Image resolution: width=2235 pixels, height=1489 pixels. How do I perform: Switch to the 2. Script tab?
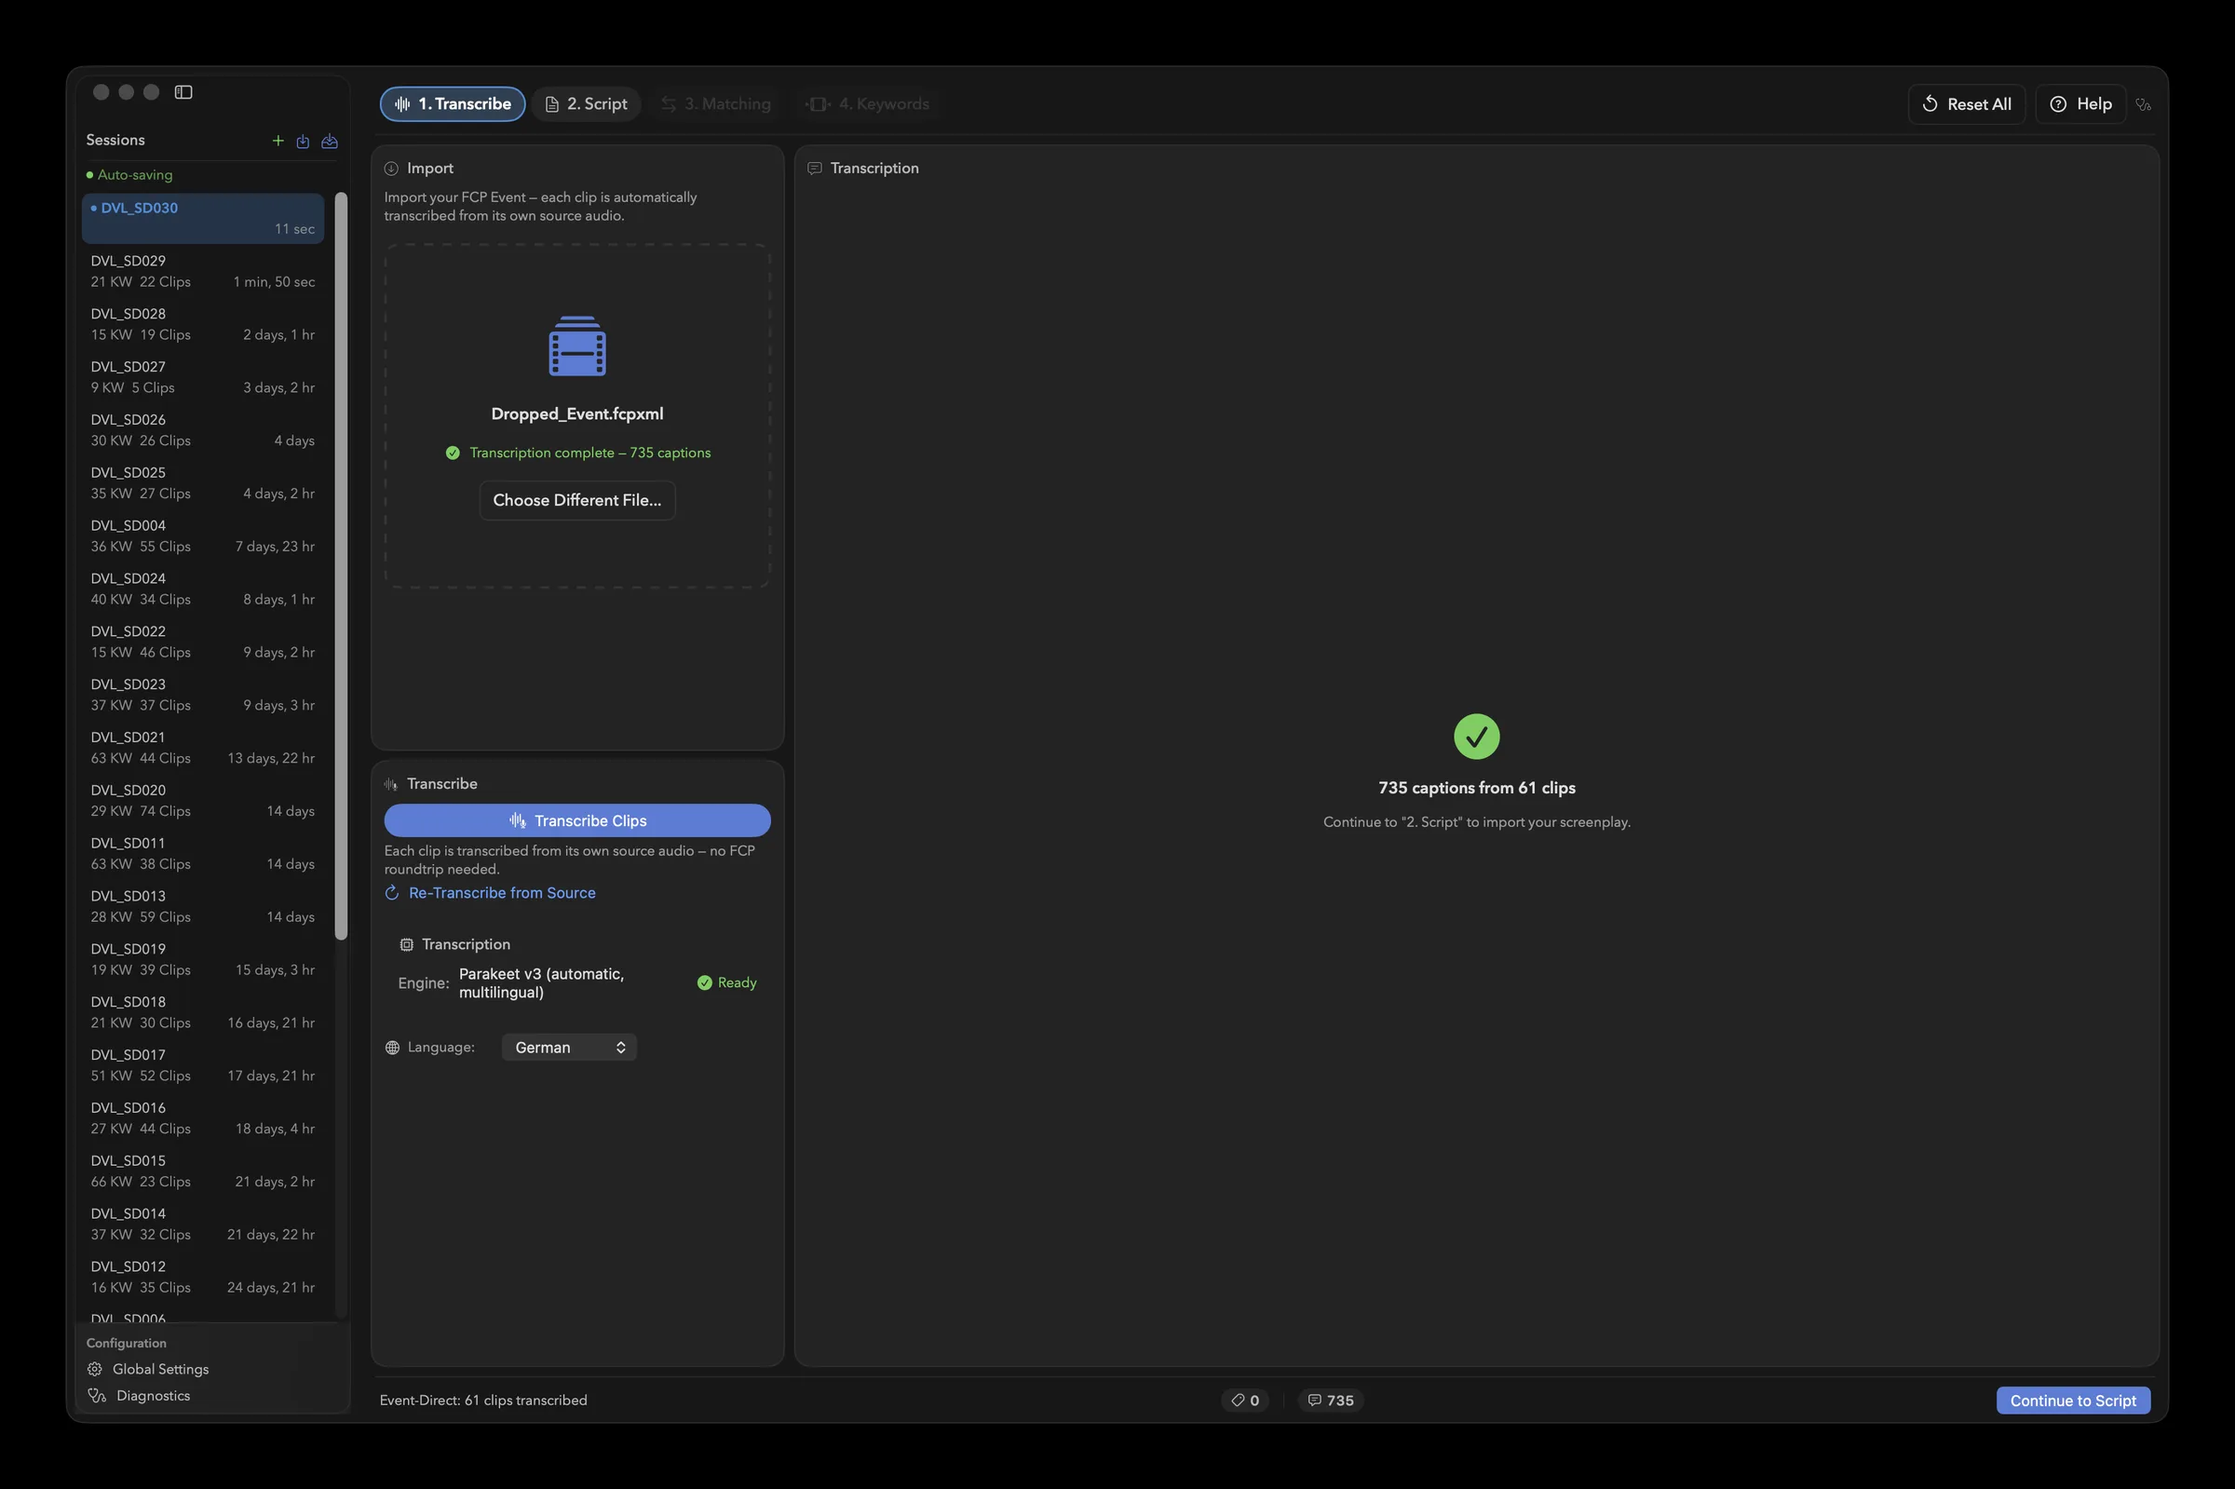click(x=587, y=103)
